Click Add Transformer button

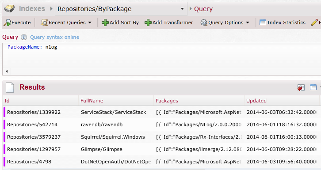click(169, 23)
